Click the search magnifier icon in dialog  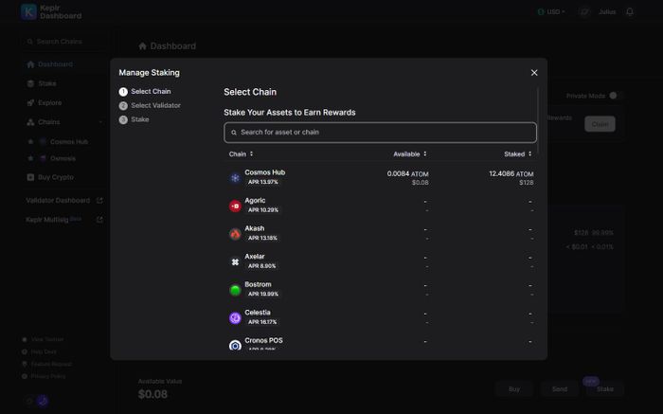tap(234, 133)
